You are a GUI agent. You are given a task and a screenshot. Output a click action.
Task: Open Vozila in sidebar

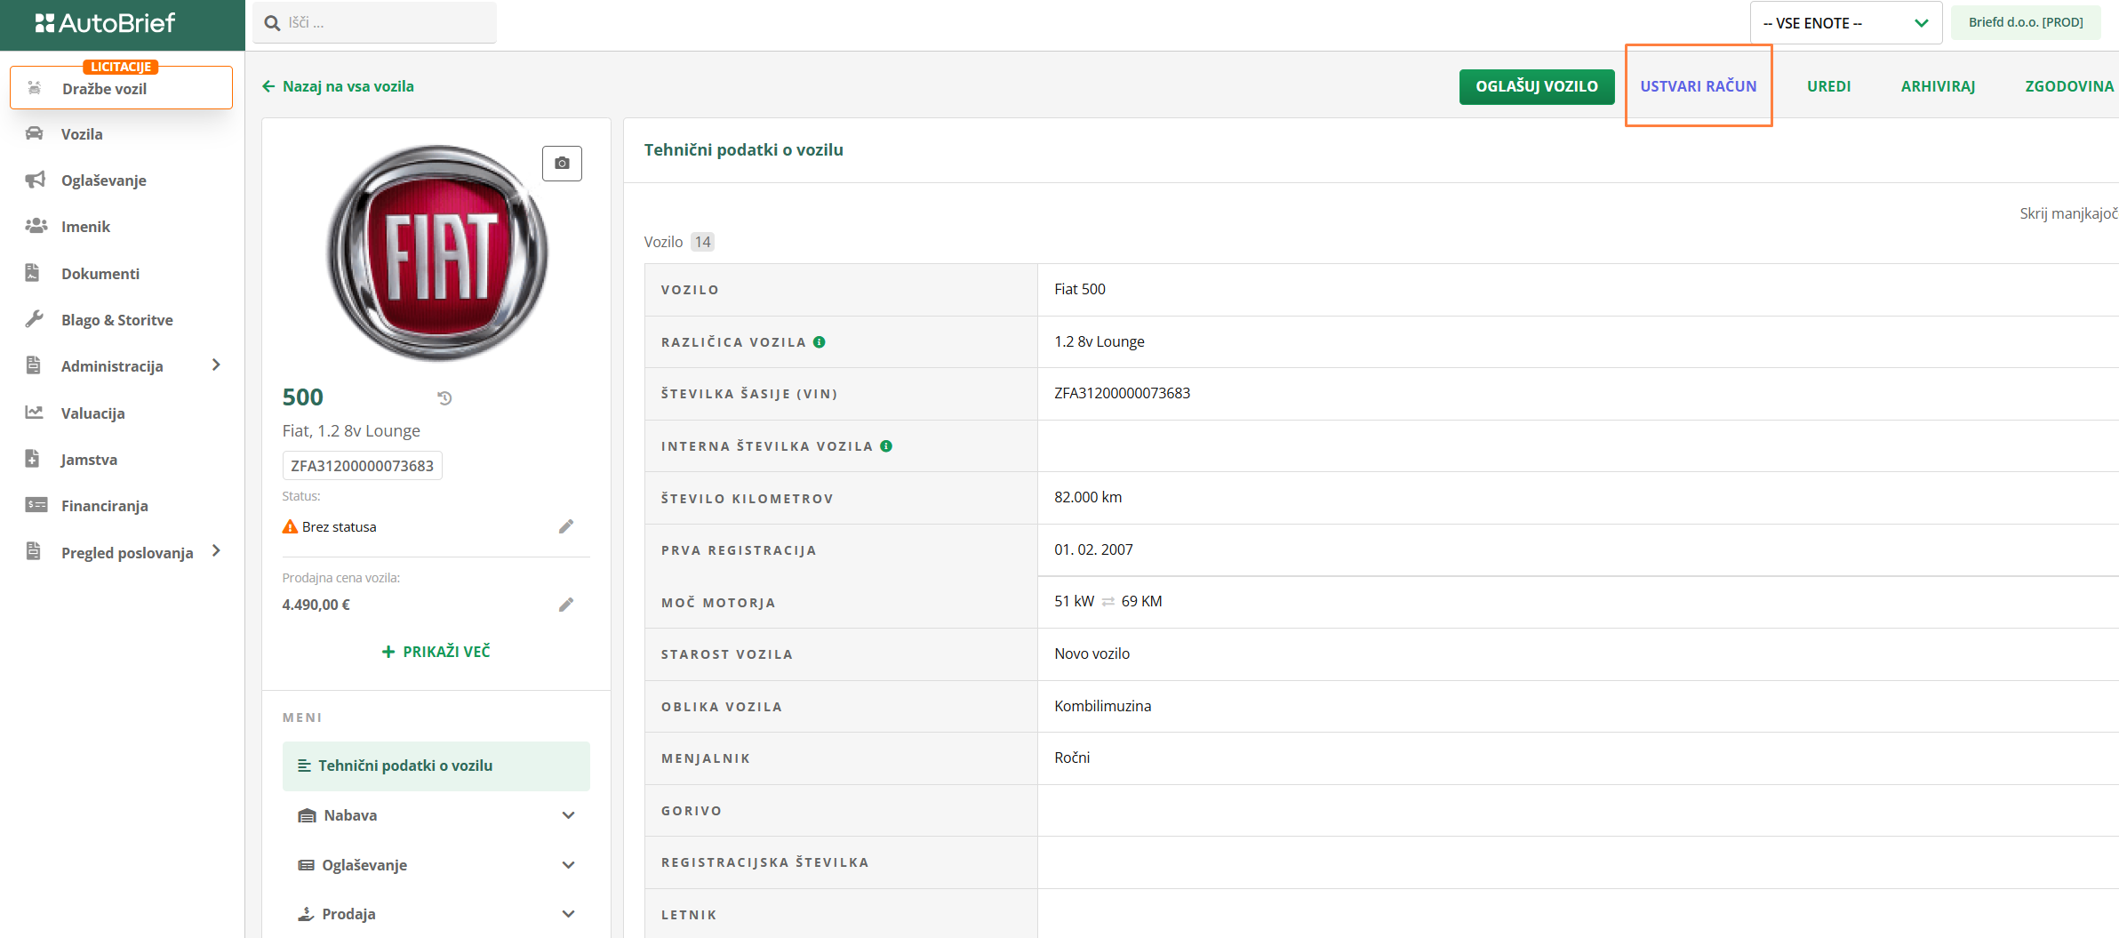82,134
